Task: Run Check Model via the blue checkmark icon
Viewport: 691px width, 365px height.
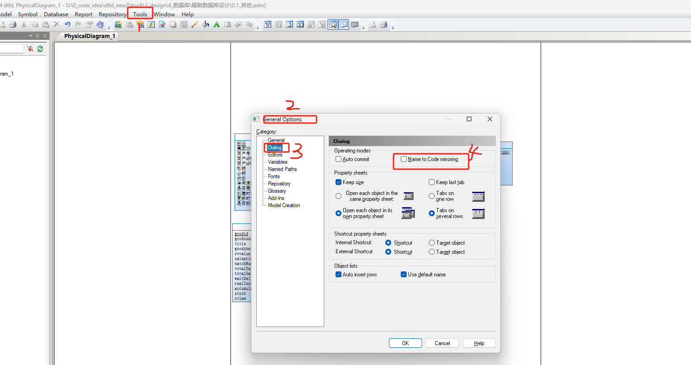Action: (161, 24)
